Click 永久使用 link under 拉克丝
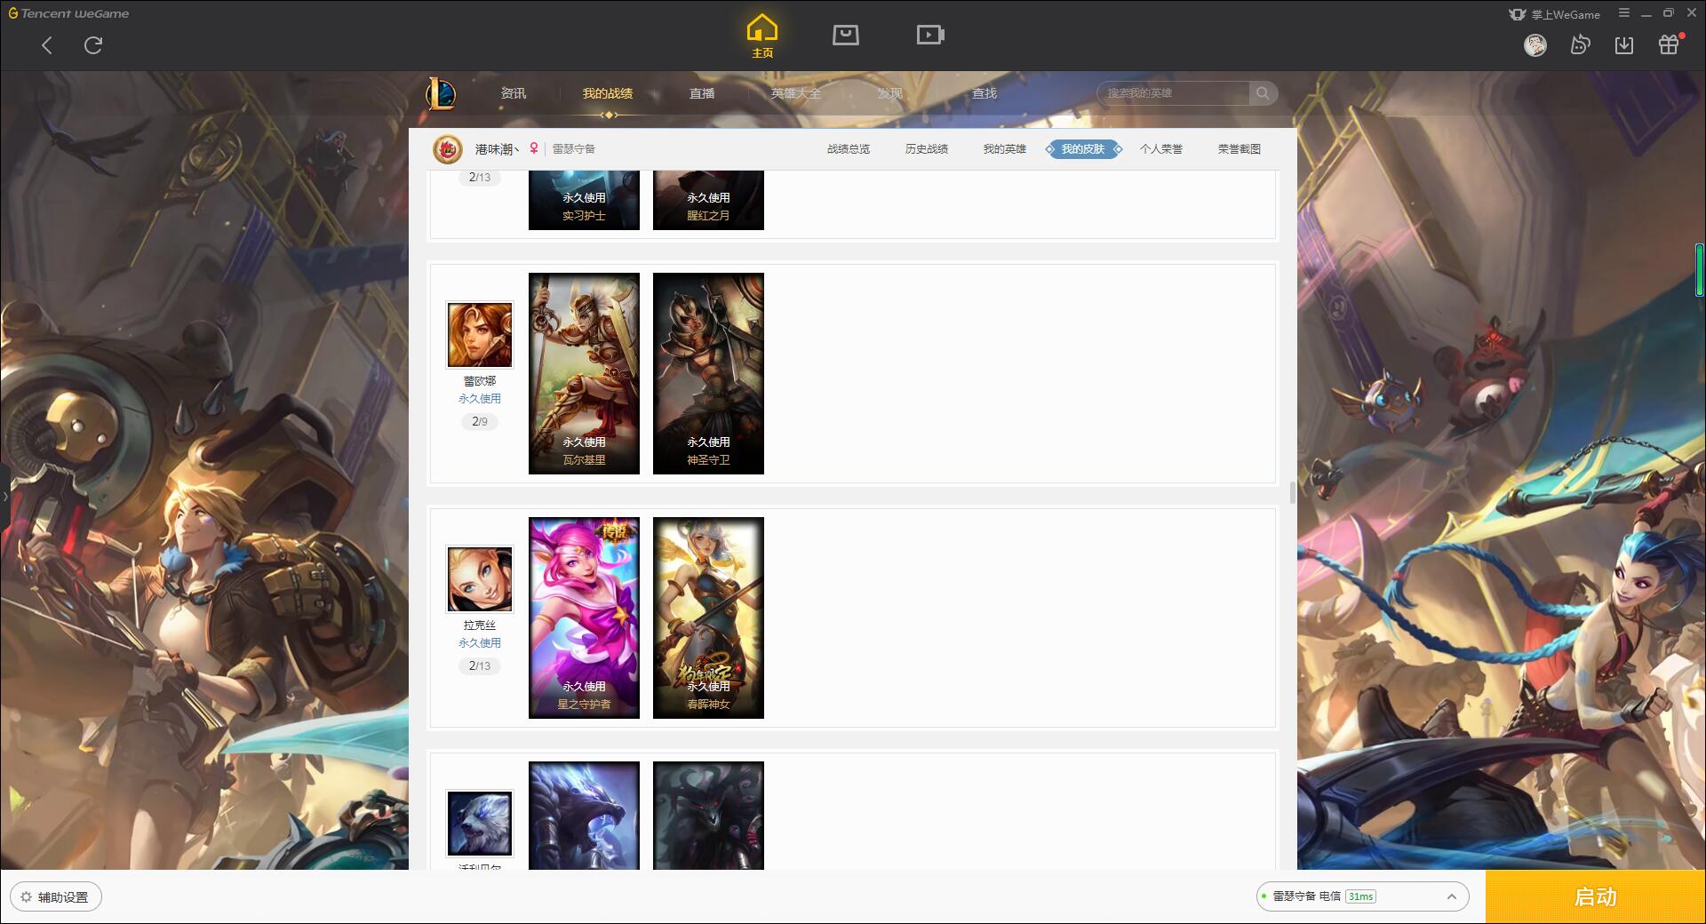 click(480, 643)
